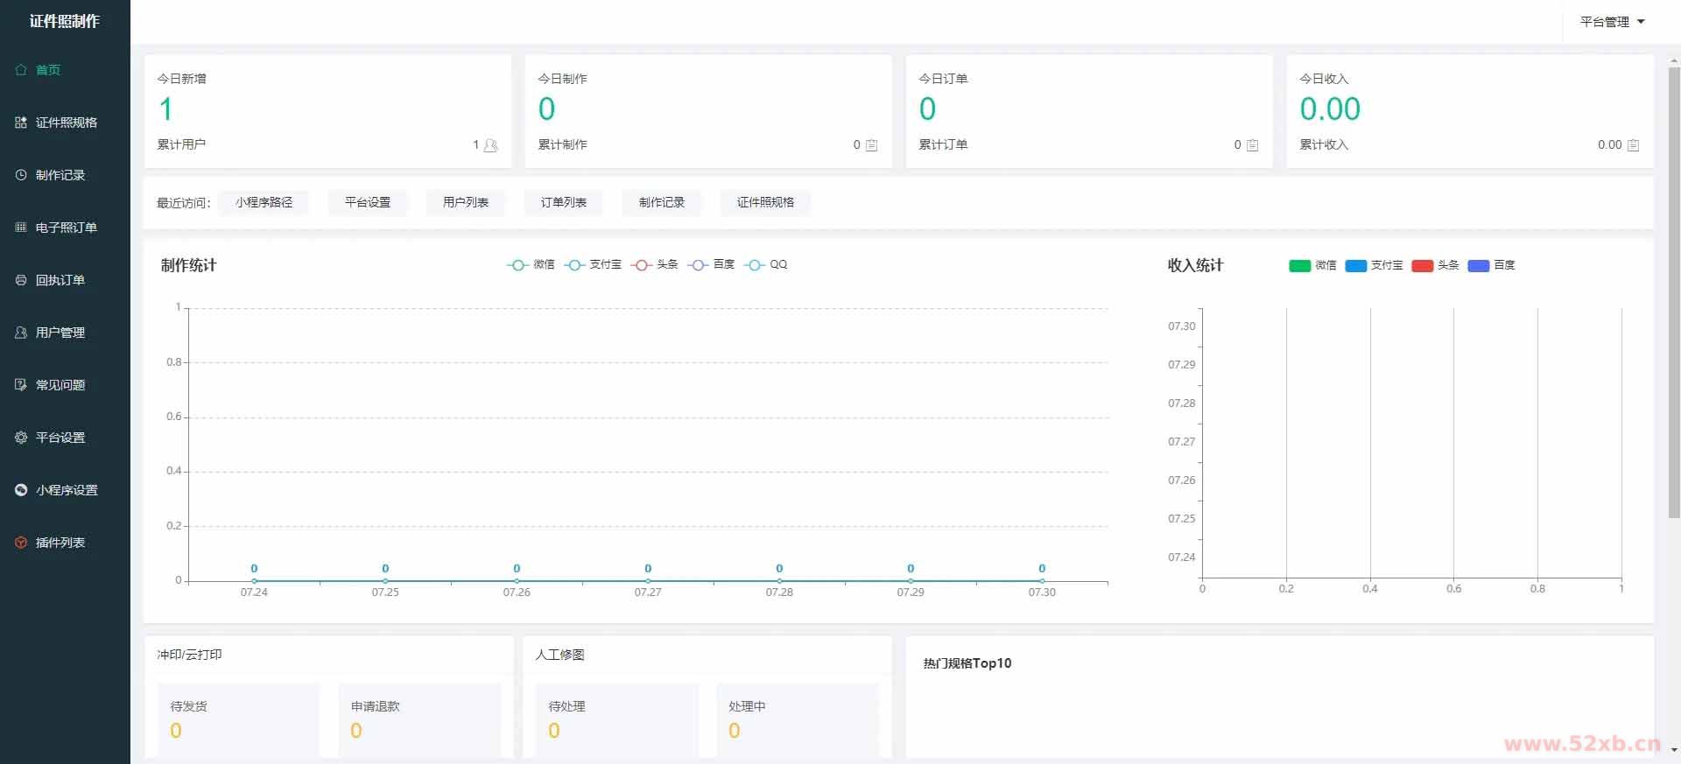
Task: Click the green 微信 swatch in 收入统计
Action: coord(1299,265)
